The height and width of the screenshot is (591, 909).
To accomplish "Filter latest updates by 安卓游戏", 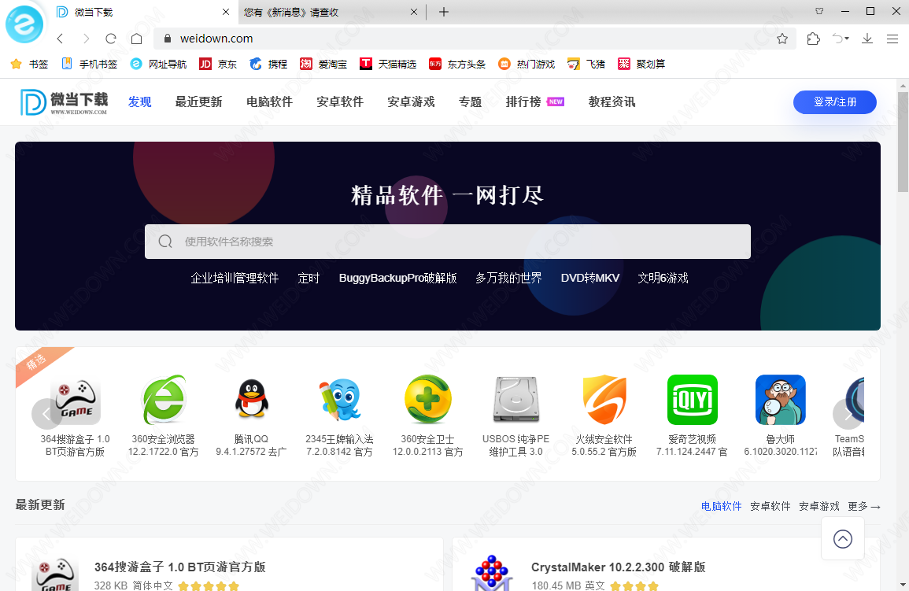I will [818, 507].
